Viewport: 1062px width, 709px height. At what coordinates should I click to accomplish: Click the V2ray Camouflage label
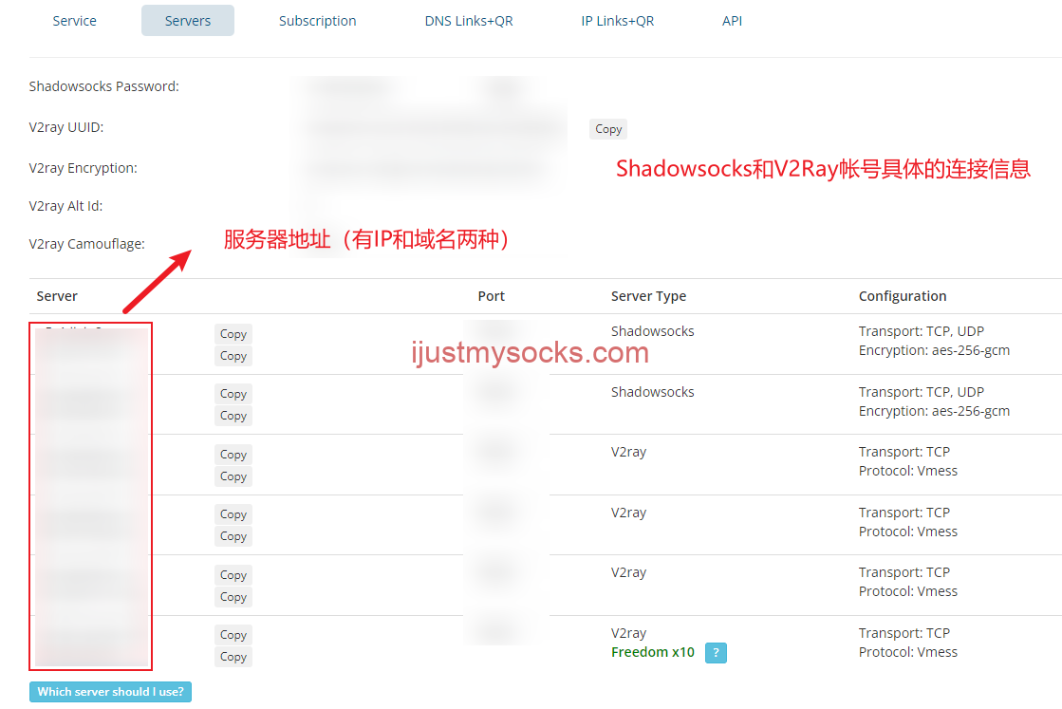tap(86, 244)
